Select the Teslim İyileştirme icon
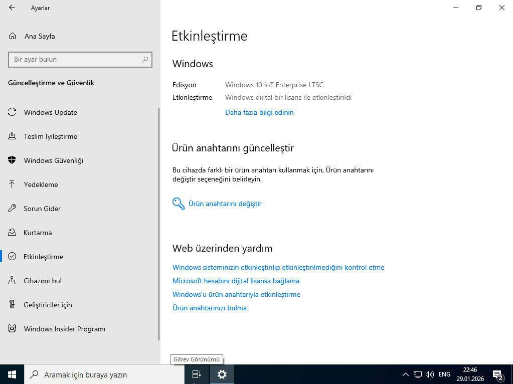 (x=12, y=136)
